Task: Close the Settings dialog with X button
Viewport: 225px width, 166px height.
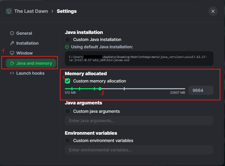Action: pos(213,11)
